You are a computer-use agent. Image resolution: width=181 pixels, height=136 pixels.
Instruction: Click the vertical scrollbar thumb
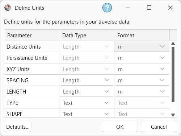point(173,75)
